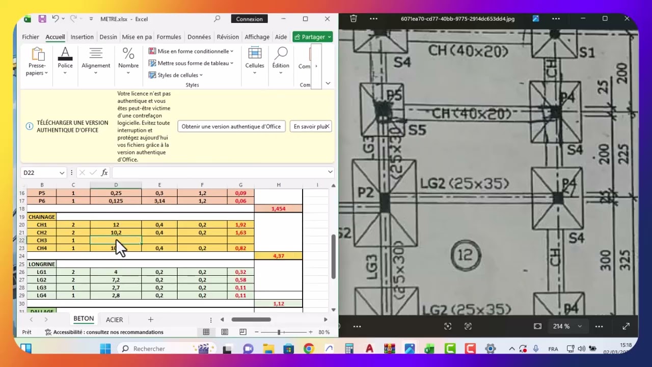Click the green Partager button

point(313,37)
